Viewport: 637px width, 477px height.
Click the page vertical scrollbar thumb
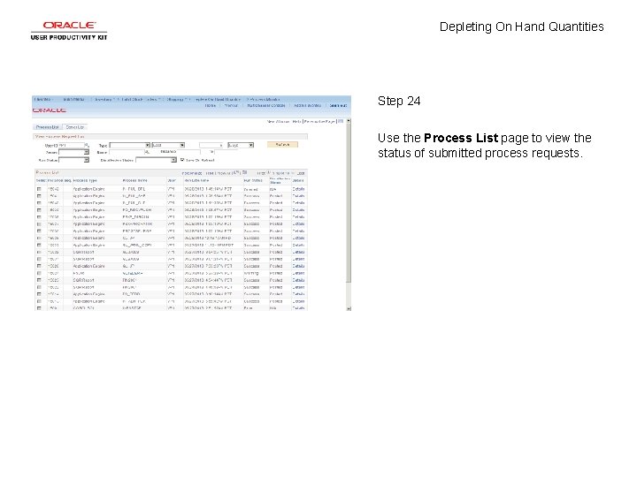(349, 203)
